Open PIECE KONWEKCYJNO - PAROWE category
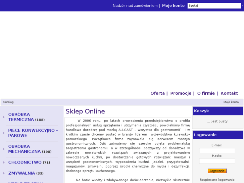 point(33,133)
